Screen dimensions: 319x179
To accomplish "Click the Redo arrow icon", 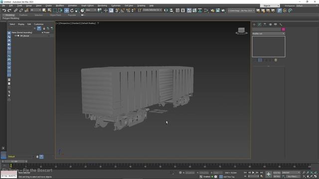I will pos(9,10).
